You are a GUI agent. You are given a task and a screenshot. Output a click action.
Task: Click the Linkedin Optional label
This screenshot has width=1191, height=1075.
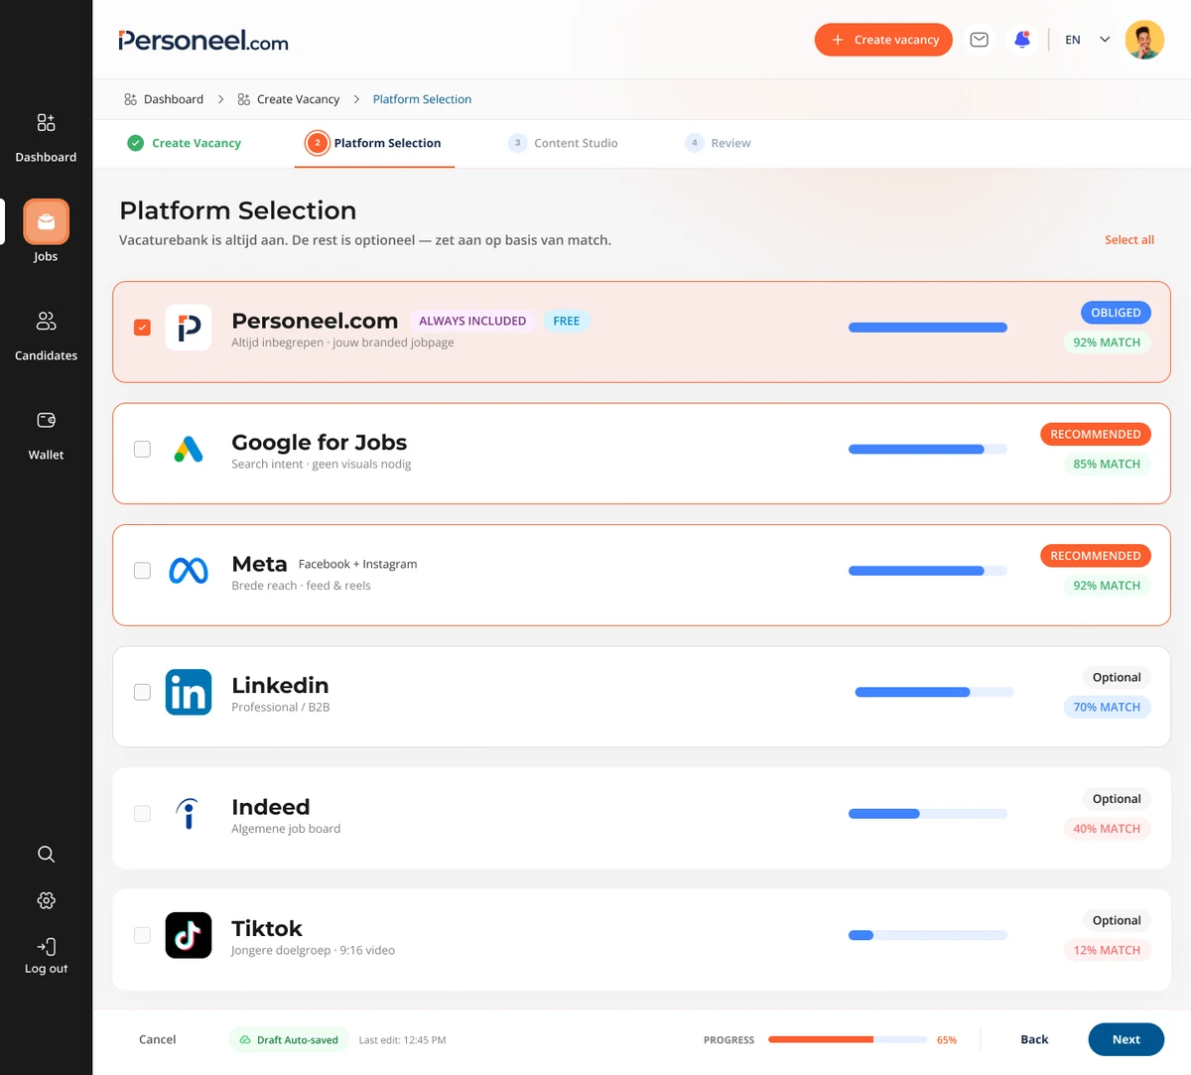[1117, 677]
